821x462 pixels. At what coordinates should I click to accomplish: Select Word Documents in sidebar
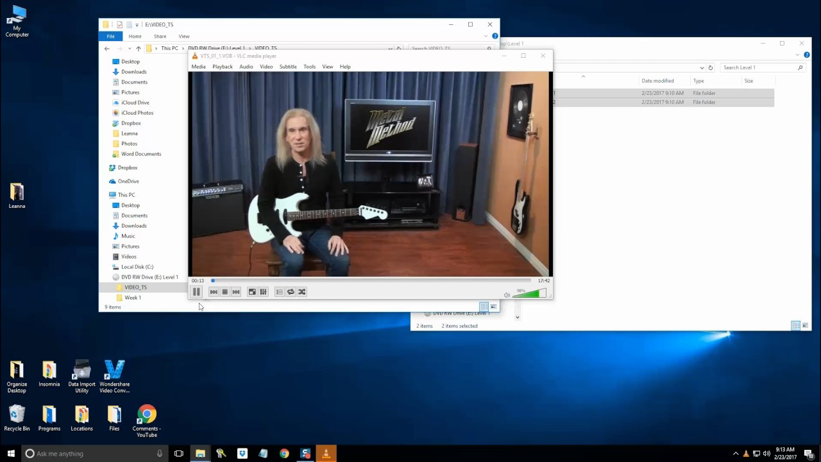tap(140, 154)
